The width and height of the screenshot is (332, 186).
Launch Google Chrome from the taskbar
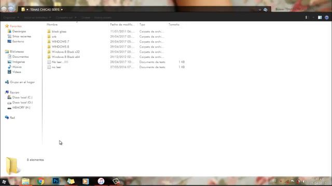pyautogui.click(x=40, y=181)
